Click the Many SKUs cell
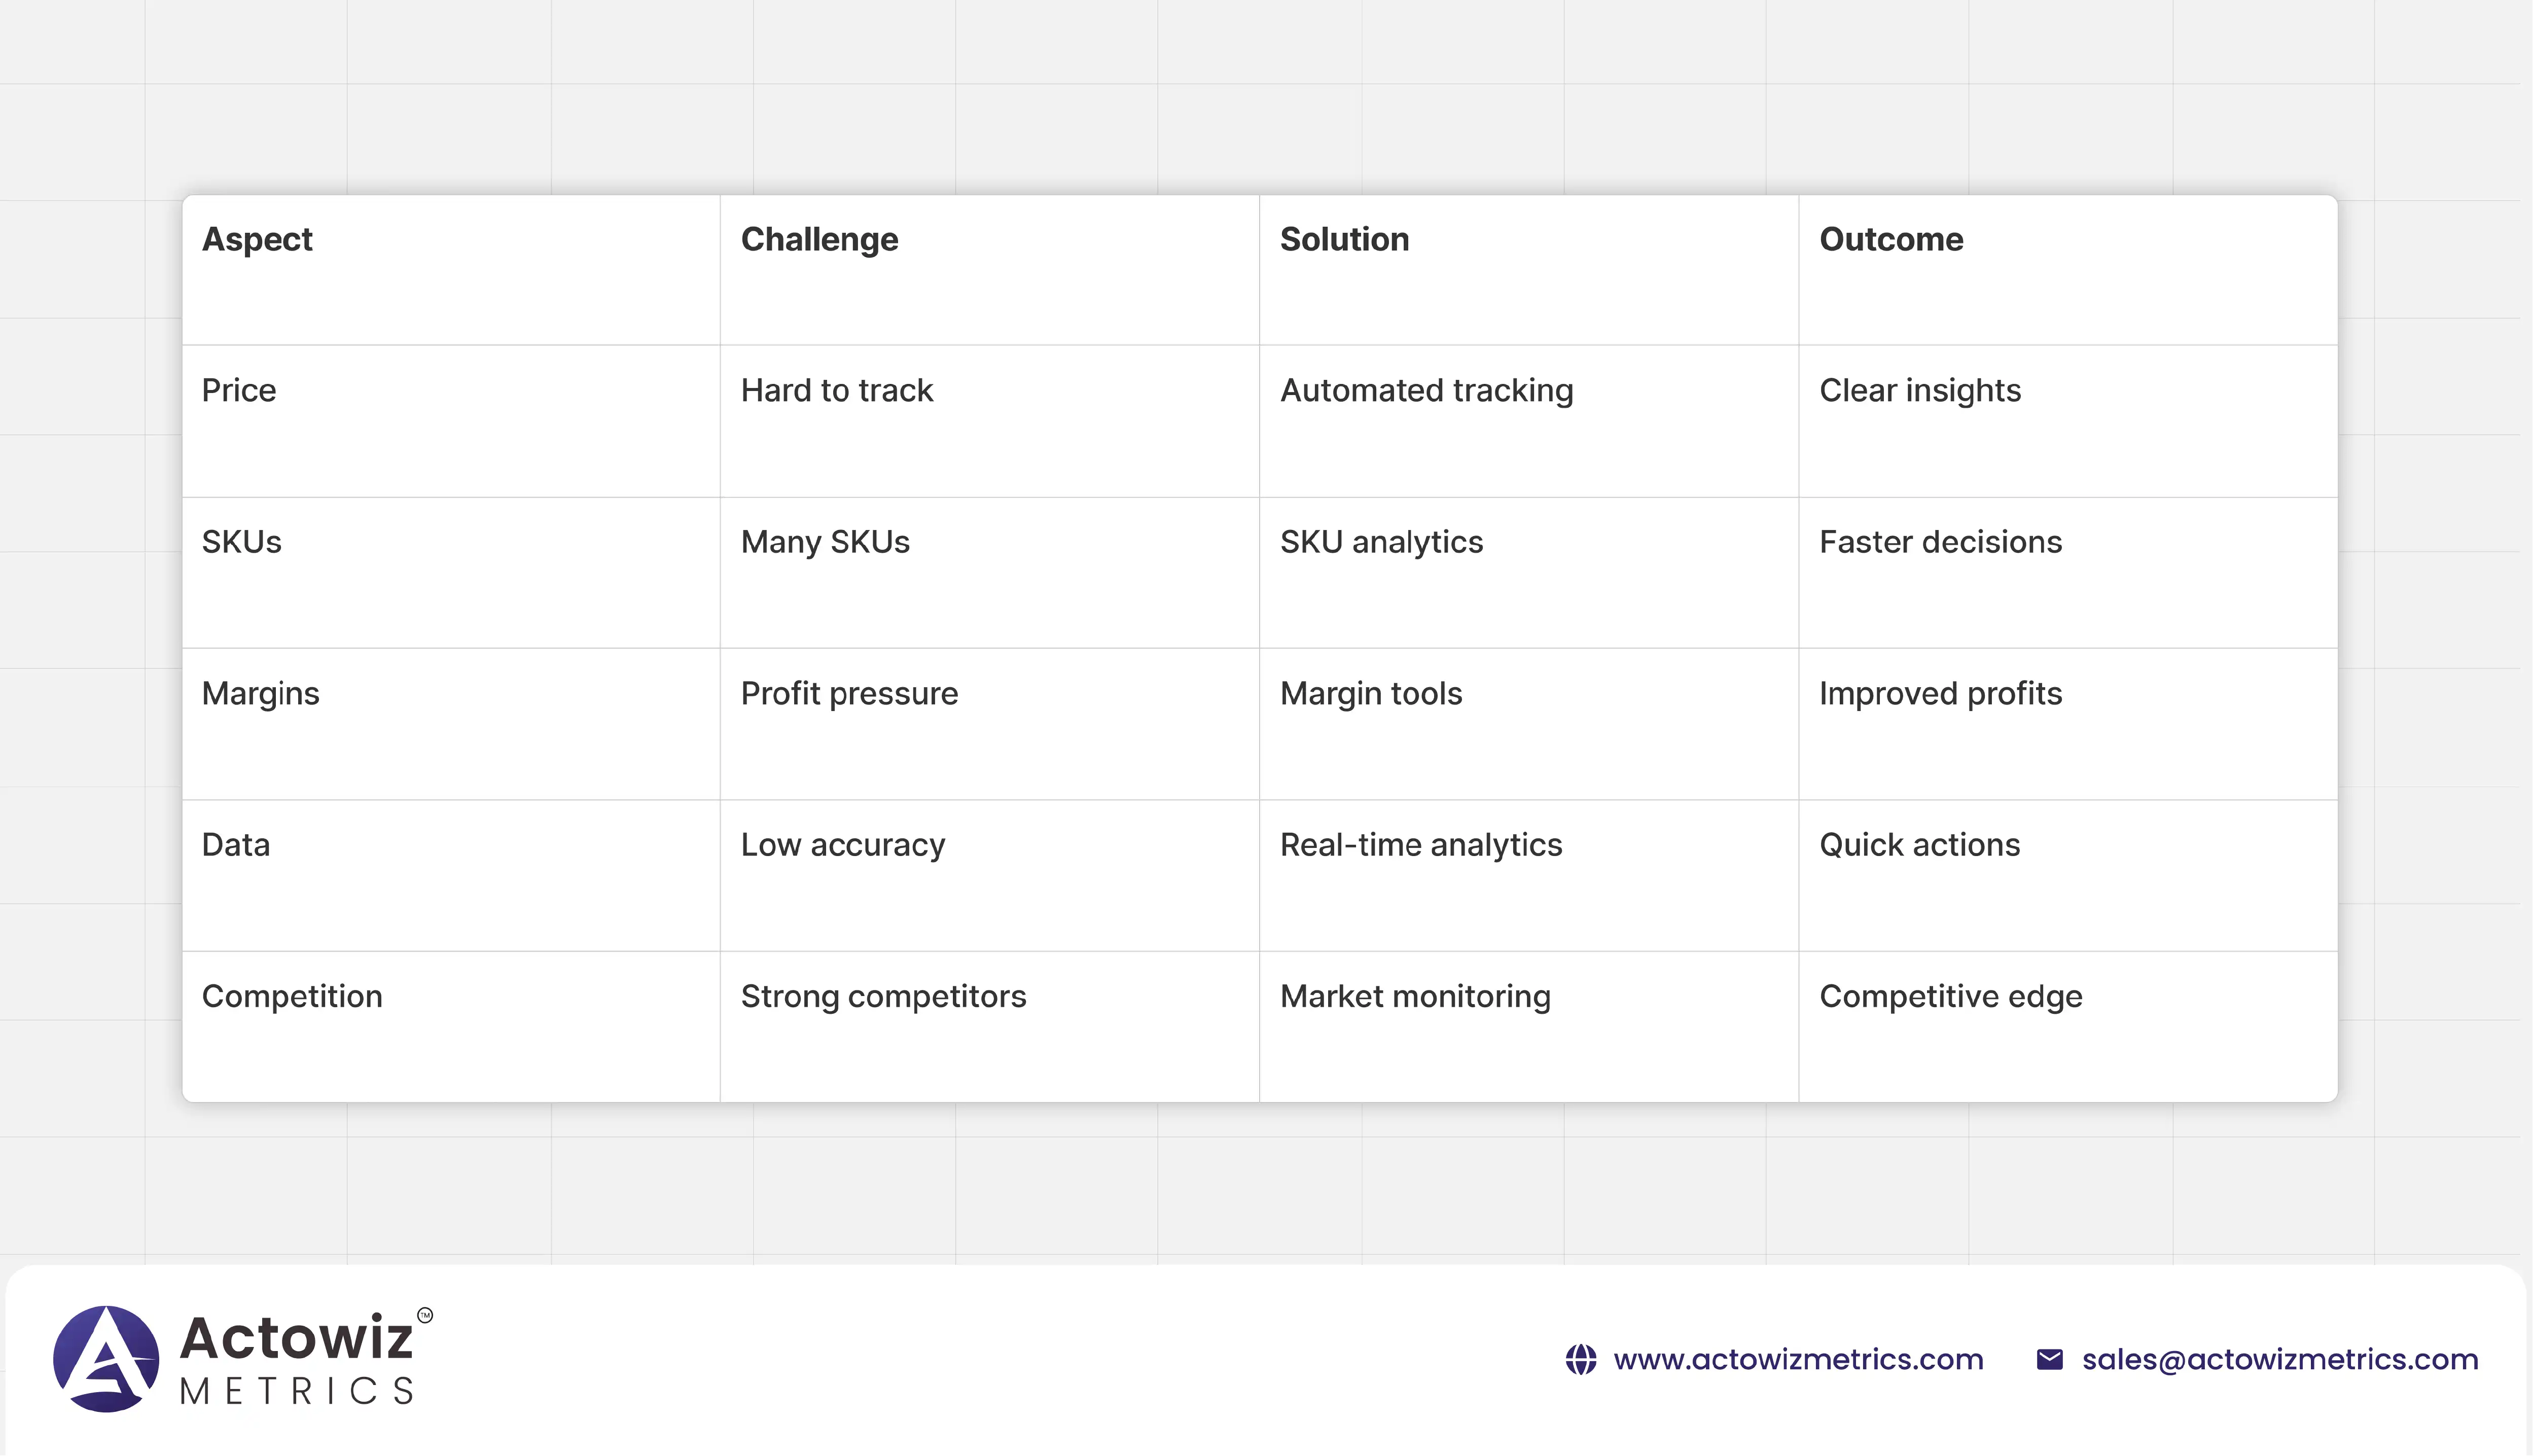 825,542
